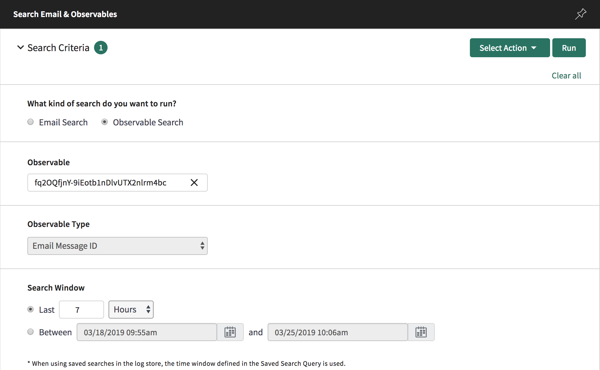Viewport: 600px width, 370px height.
Task: Clear the Observable field with the X icon
Action: pos(194,183)
